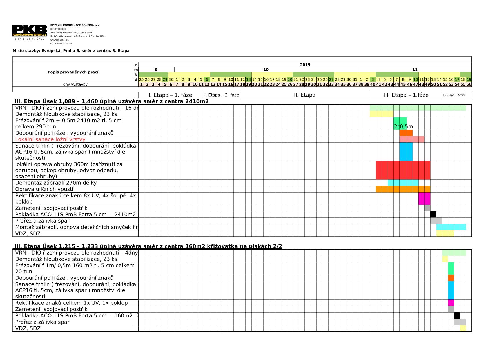Click the 'I. Etapa – 1. fáze' phase header
The height and width of the screenshot is (345, 488).
tap(170, 95)
